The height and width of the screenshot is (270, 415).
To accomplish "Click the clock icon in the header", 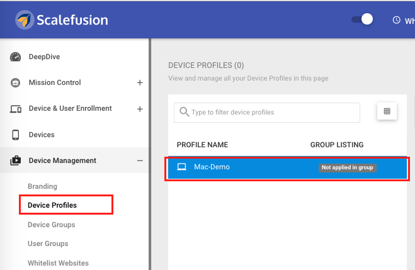I will [396, 20].
